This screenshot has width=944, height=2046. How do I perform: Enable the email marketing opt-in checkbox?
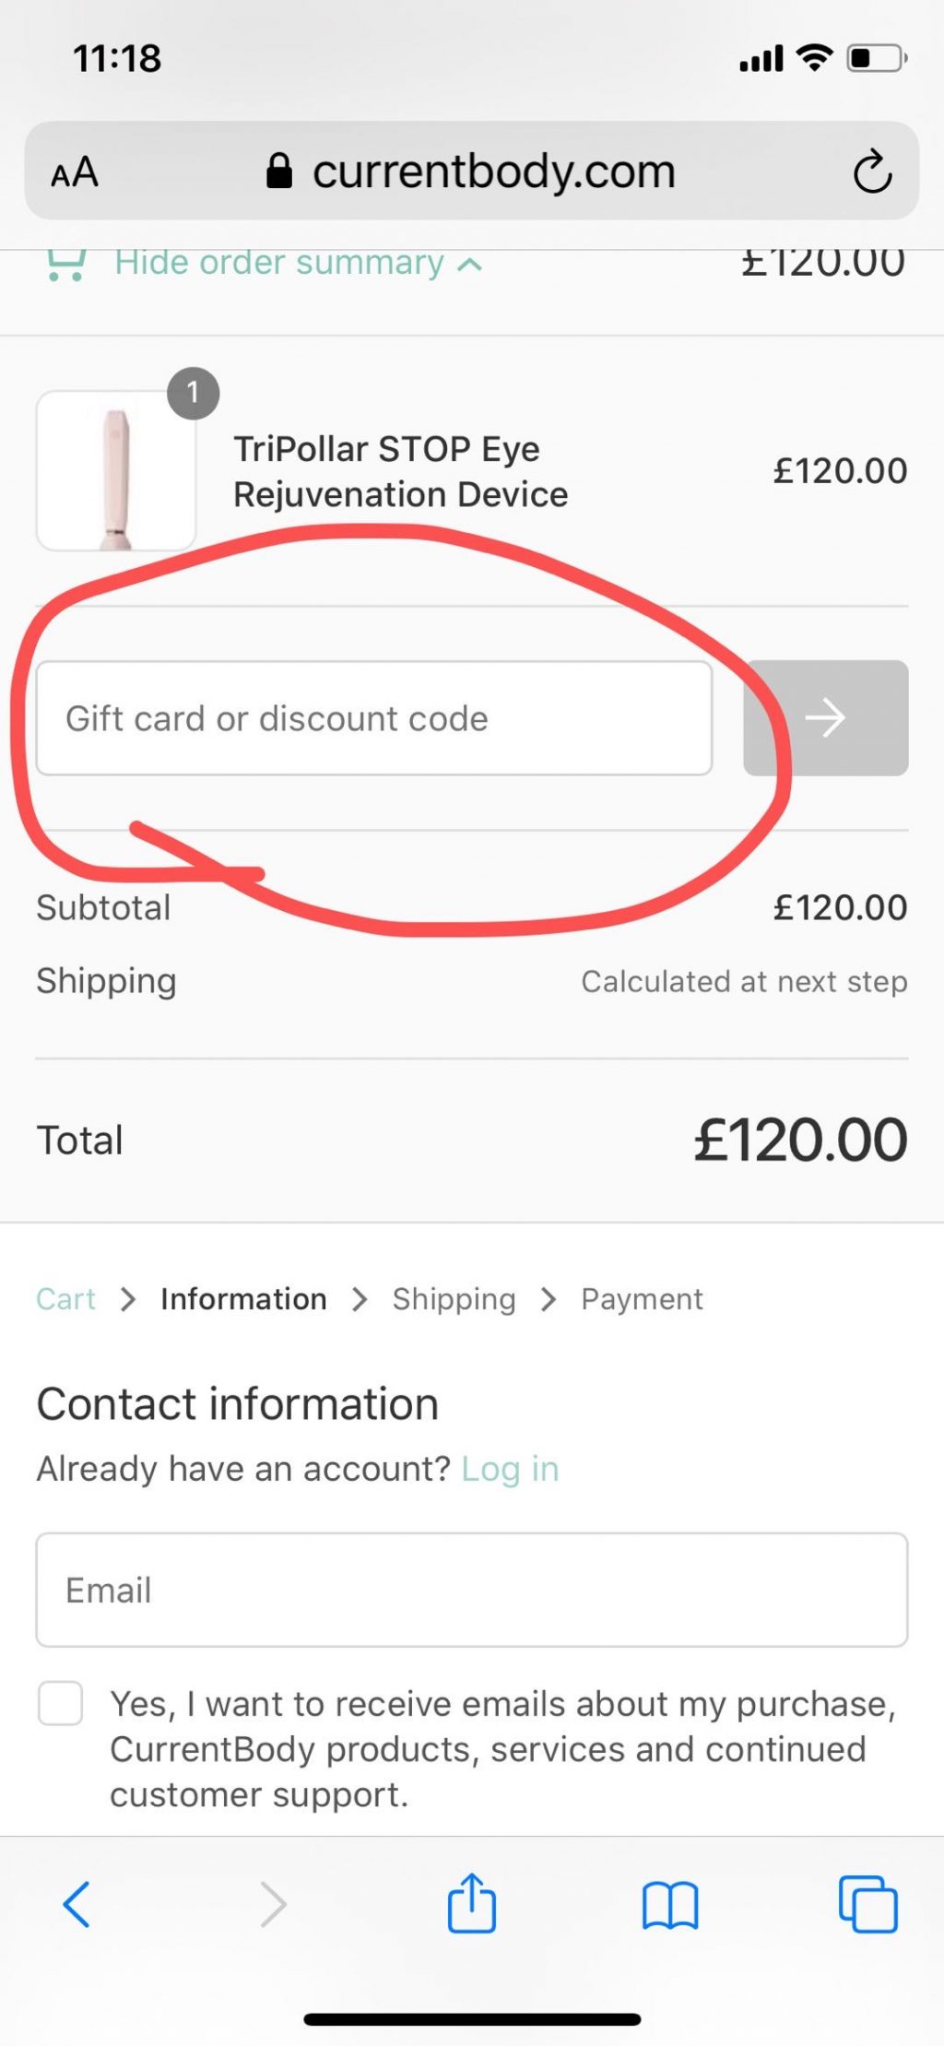click(x=61, y=1703)
